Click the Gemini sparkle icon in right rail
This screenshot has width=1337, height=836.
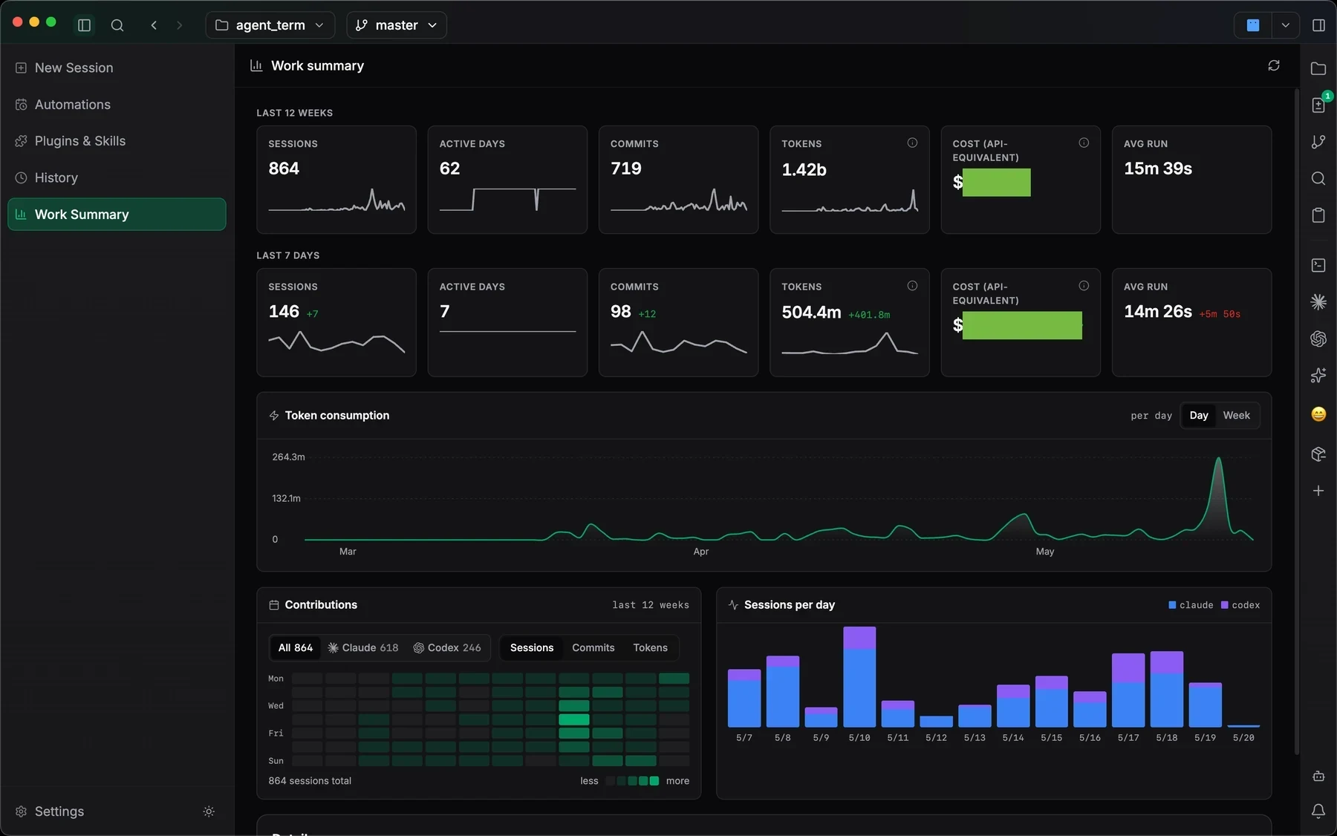tap(1318, 375)
